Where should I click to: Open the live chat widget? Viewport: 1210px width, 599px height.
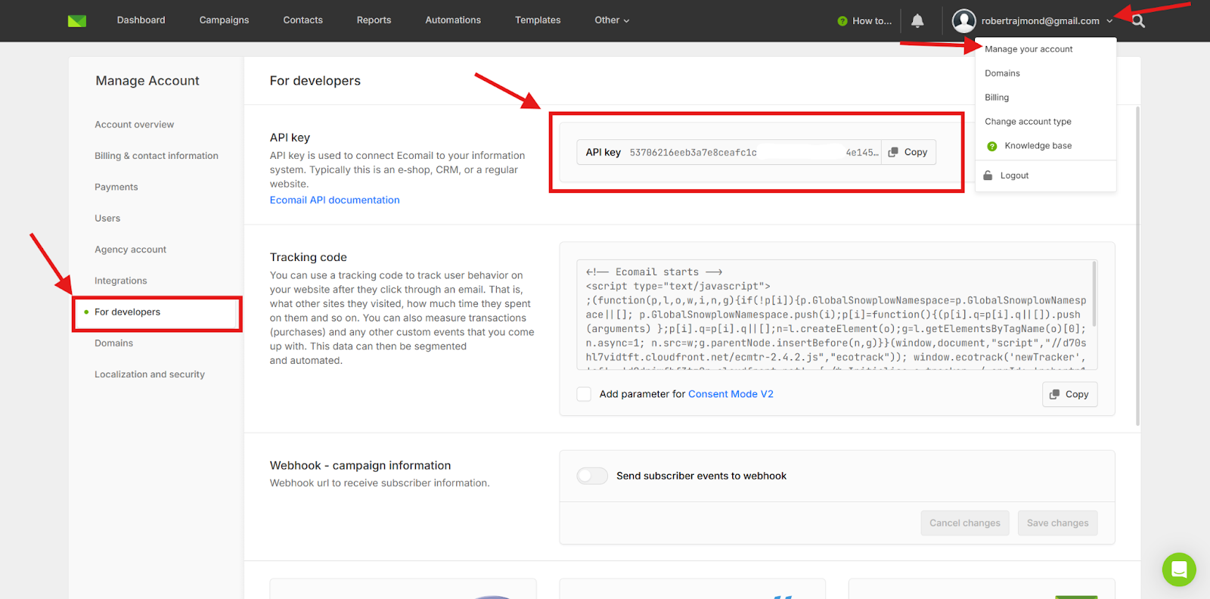click(x=1179, y=570)
